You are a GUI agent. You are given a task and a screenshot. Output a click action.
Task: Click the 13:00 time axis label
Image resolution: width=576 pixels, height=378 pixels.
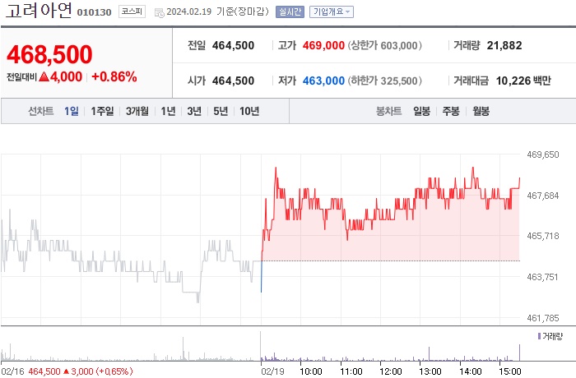[430, 371]
